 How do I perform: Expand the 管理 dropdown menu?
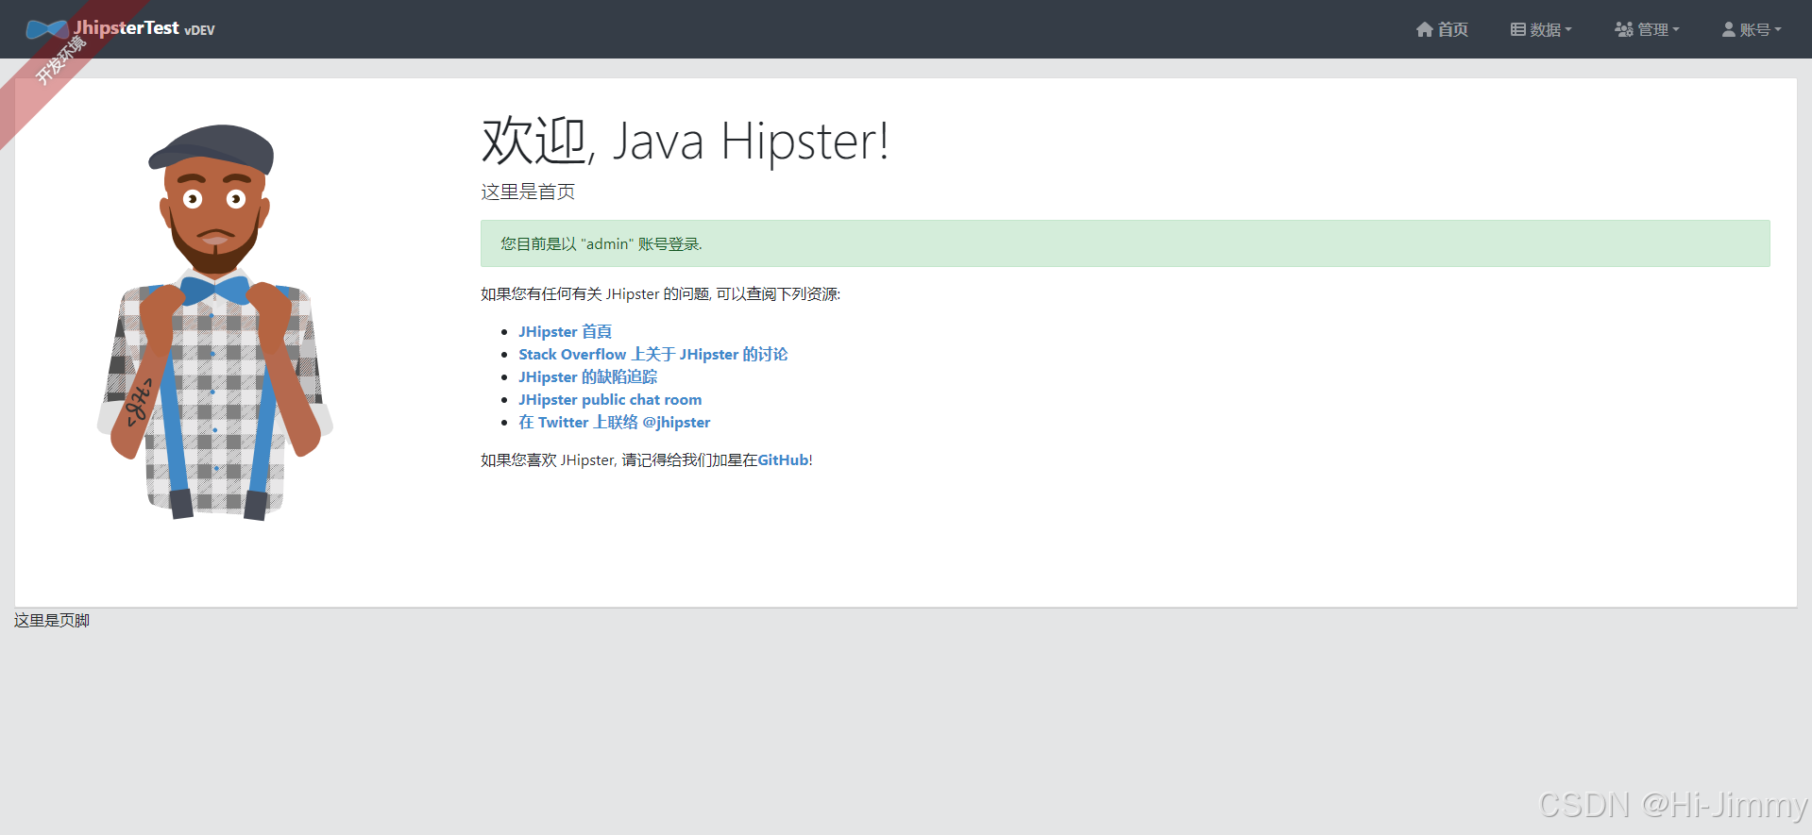[x=1647, y=29]
